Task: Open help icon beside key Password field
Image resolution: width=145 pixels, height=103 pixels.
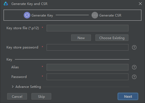Action: click(x=134, y=77)
